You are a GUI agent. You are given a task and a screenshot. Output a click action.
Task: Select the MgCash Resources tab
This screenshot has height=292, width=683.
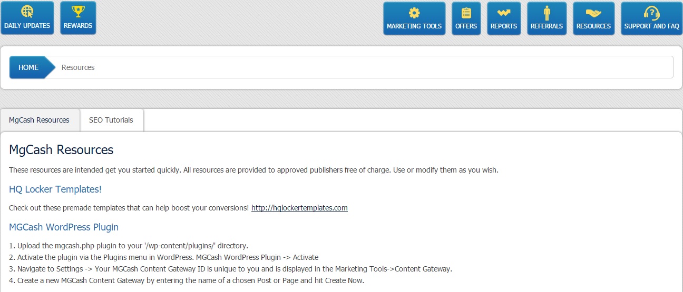39,120
